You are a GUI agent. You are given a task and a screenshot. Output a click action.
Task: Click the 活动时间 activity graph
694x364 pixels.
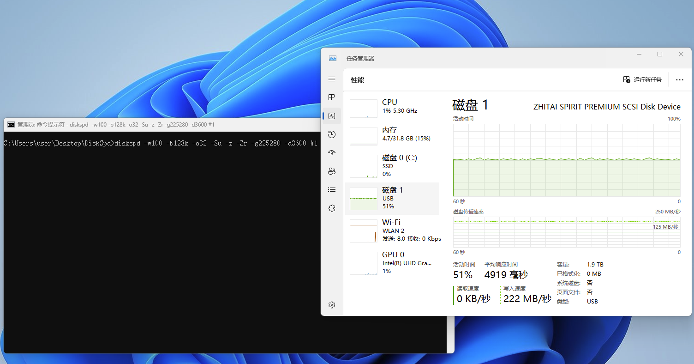tap(567, 160)
